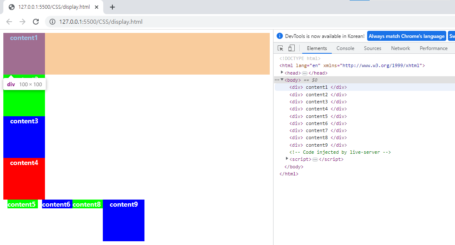Click the blue content3 box

coord(24,137)
